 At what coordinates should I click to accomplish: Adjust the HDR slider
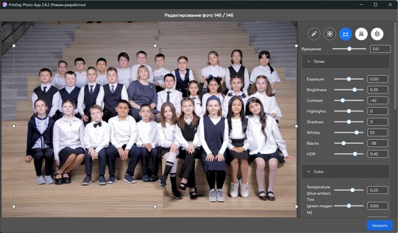click(x=349, y=154)
